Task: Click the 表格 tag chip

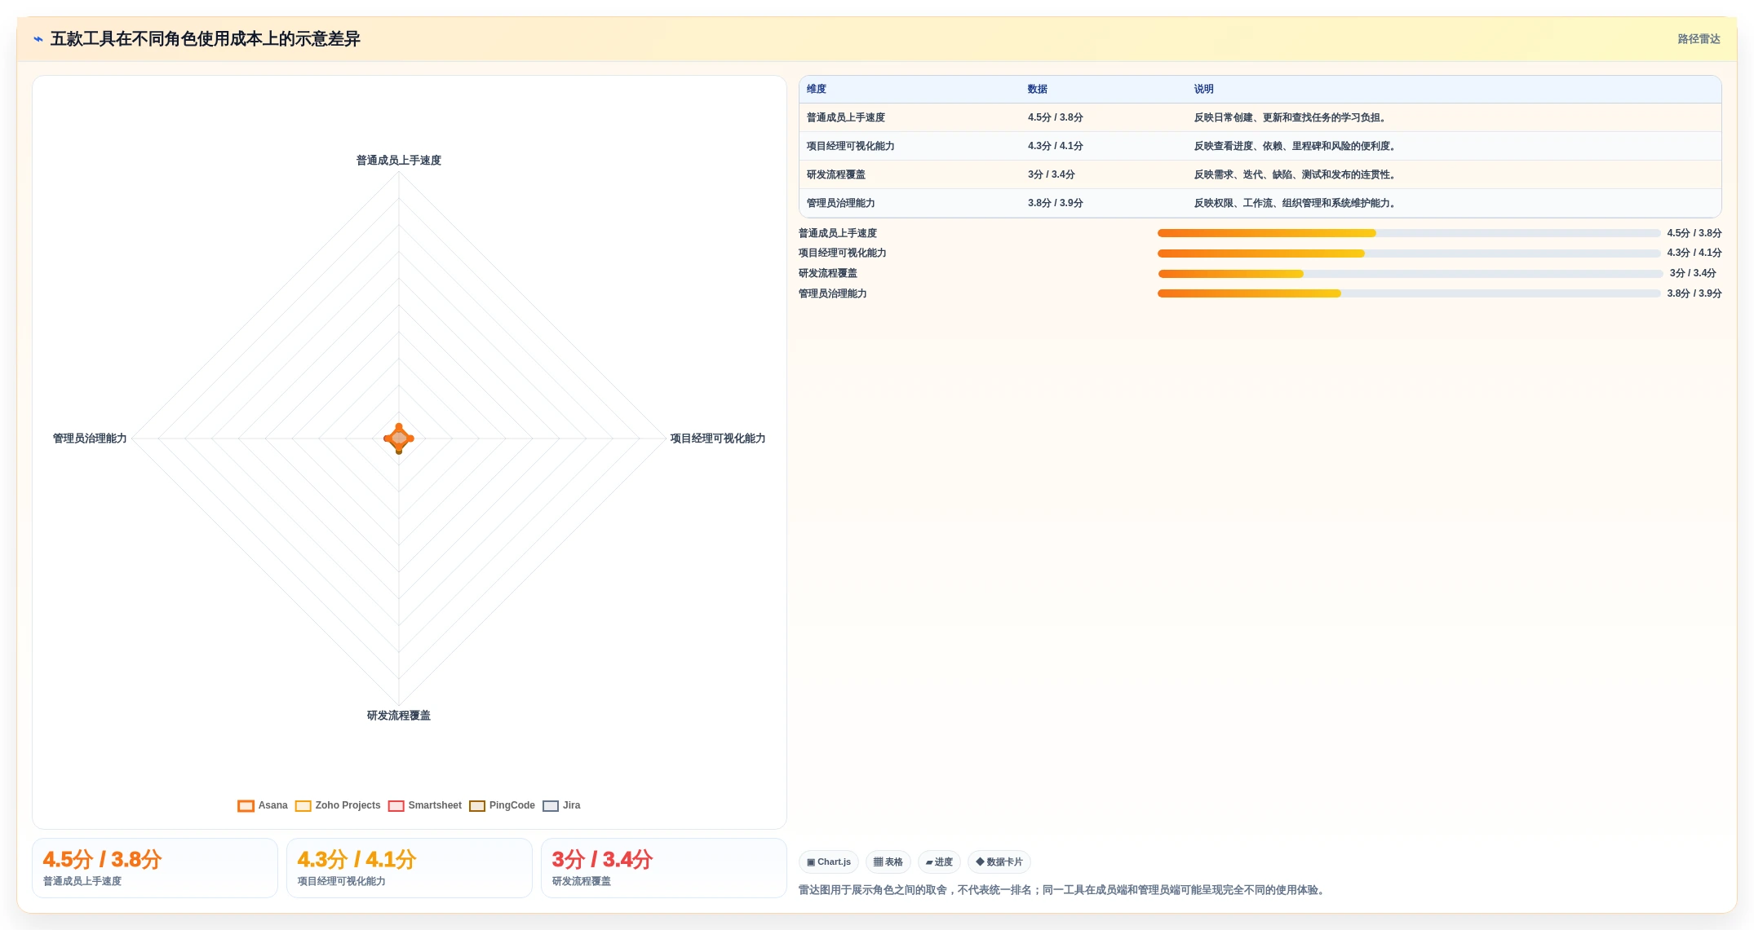Action: [x=888, y=862]
